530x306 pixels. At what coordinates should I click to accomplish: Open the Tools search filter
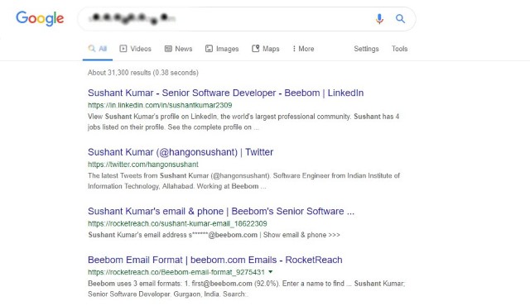point(399,49)
